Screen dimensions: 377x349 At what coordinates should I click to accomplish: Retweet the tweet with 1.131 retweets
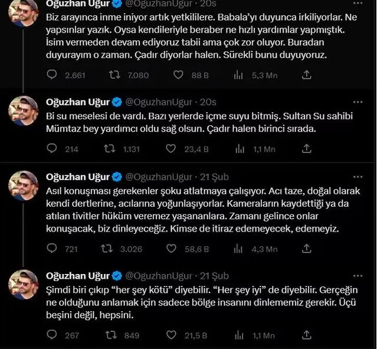109,149
